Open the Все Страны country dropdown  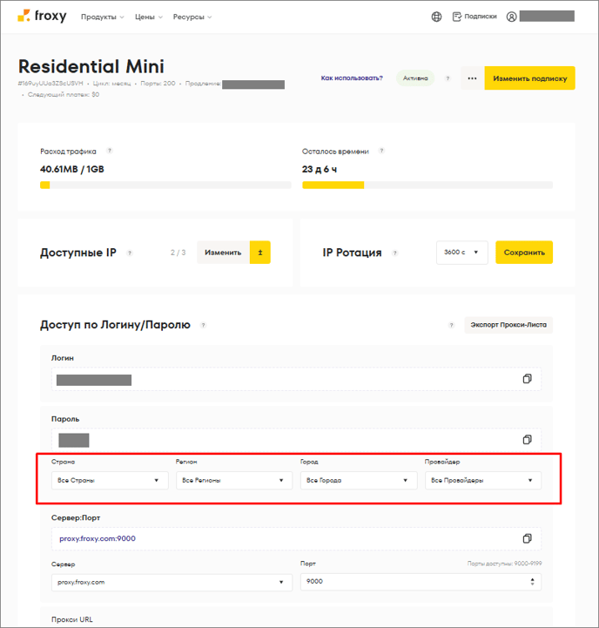110,480
